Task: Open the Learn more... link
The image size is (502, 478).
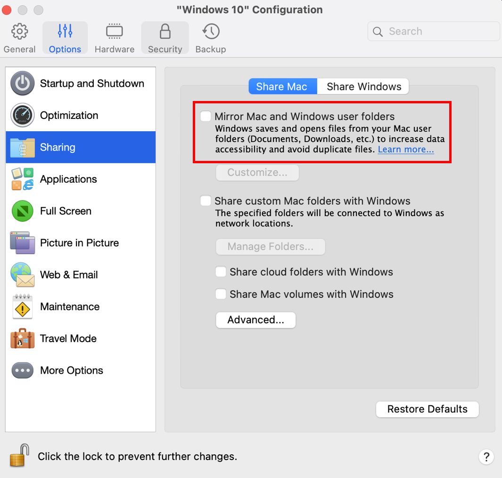Action: 406,150
